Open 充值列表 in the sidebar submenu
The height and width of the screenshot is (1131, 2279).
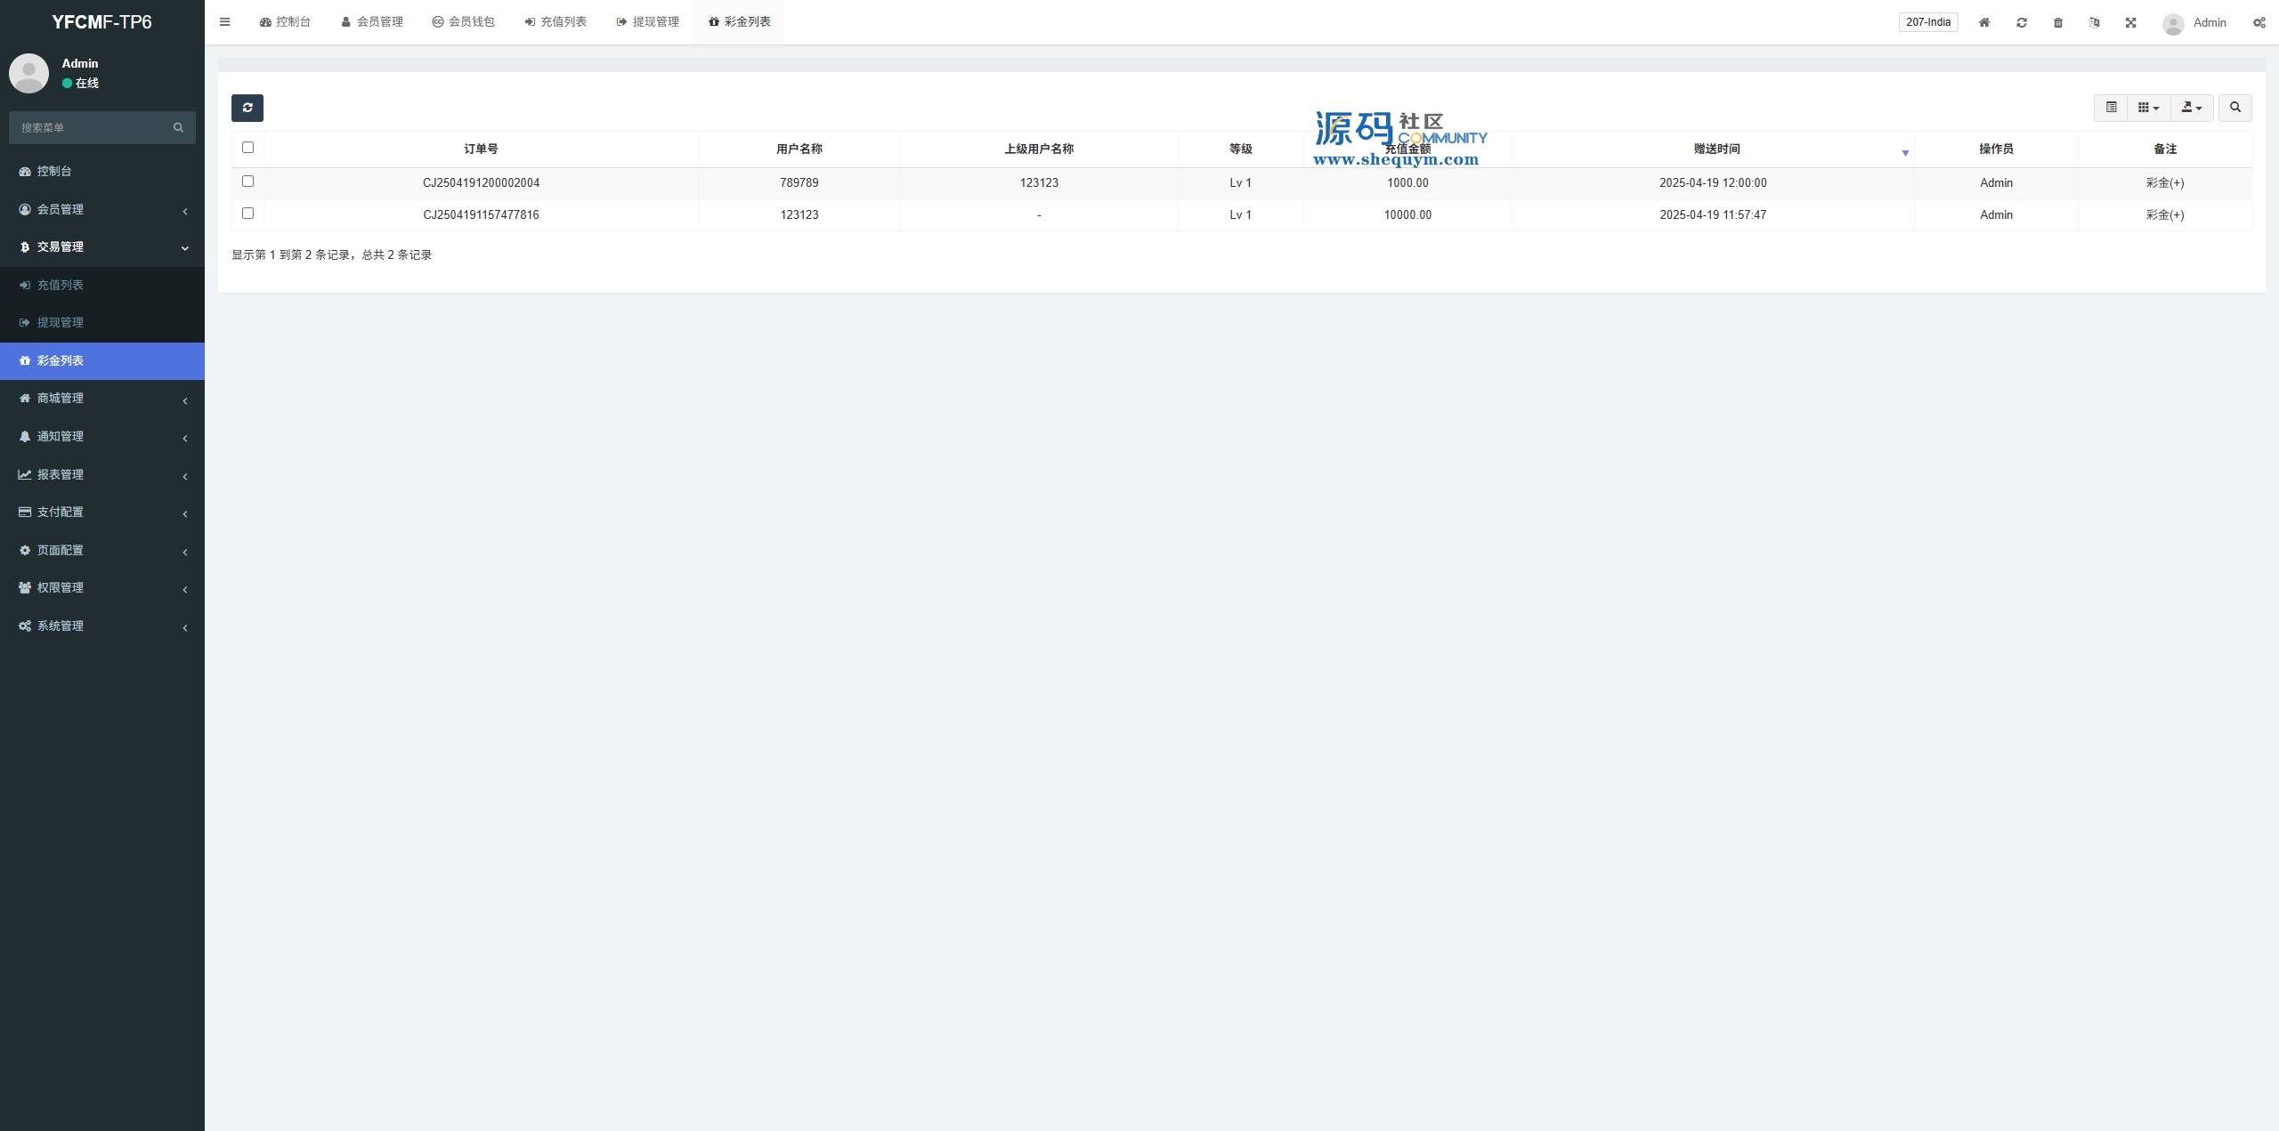[x=61, y=286]
